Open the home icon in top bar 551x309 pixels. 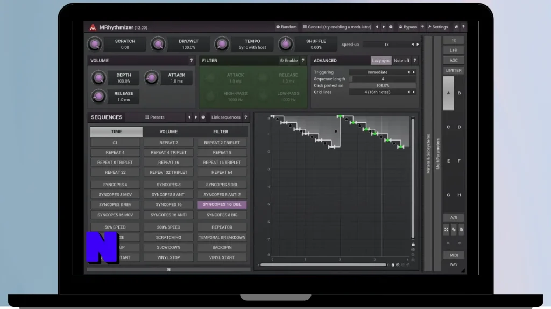point(456,27)
